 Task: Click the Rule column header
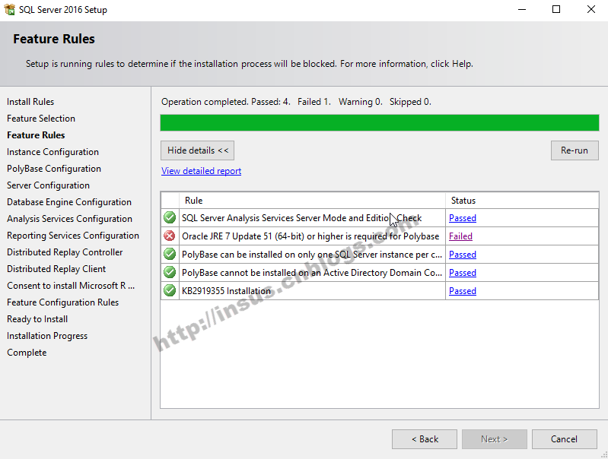pyautogui.click(x=312, y=201)
